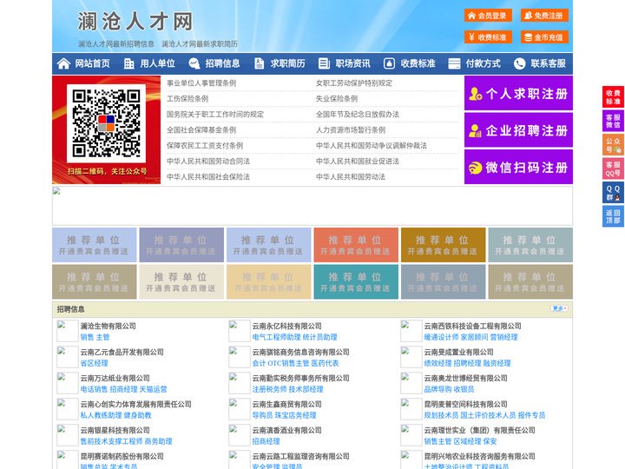
Task: Click the 云南乙元食品开发有限公司 logo image
Action: (68, 357)
